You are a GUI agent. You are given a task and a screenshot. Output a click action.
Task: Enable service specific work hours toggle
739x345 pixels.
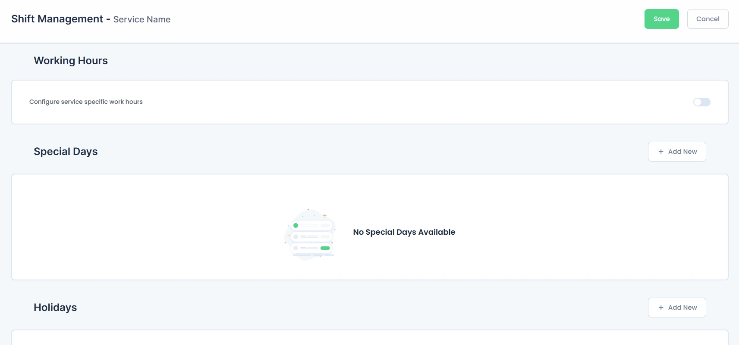tap(701, 102)
